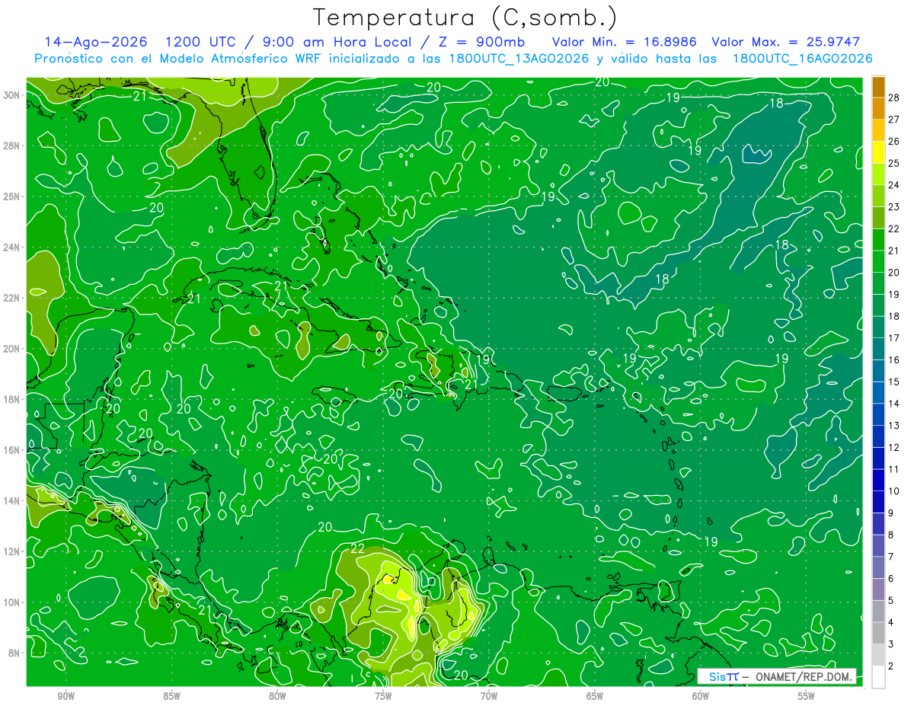Click the yellow color bar segment between 25 and 26
Screen dimensions: 914x706
pyautogui.click(x=878, y=152)
